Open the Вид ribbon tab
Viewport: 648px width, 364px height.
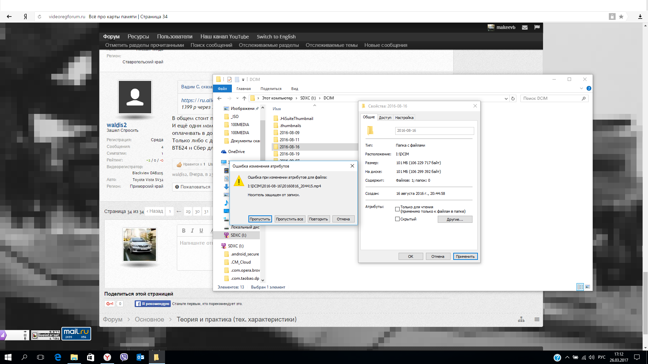(x=294, y=89)
